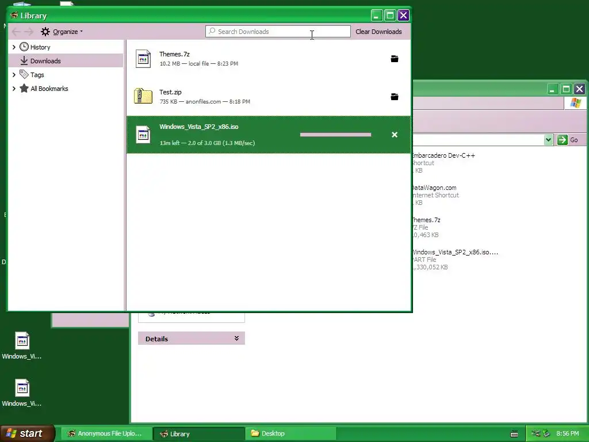589x442 pixels.
Task: Cancel the Windows_Vista_SP2_x86.iso download
Action: [395, 135]
